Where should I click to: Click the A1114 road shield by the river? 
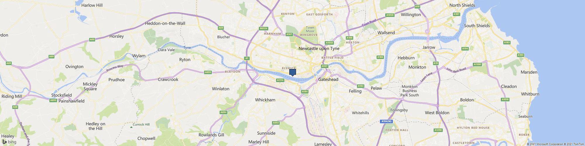[280, 80]
